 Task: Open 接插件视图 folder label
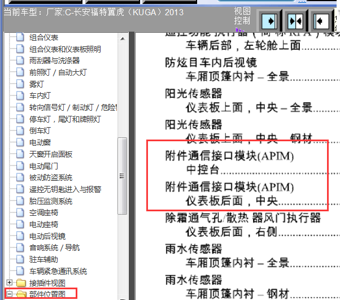pos(47,283)
